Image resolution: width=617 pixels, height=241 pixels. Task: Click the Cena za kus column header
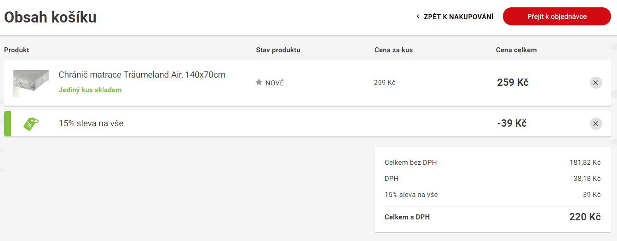(393, 50)
